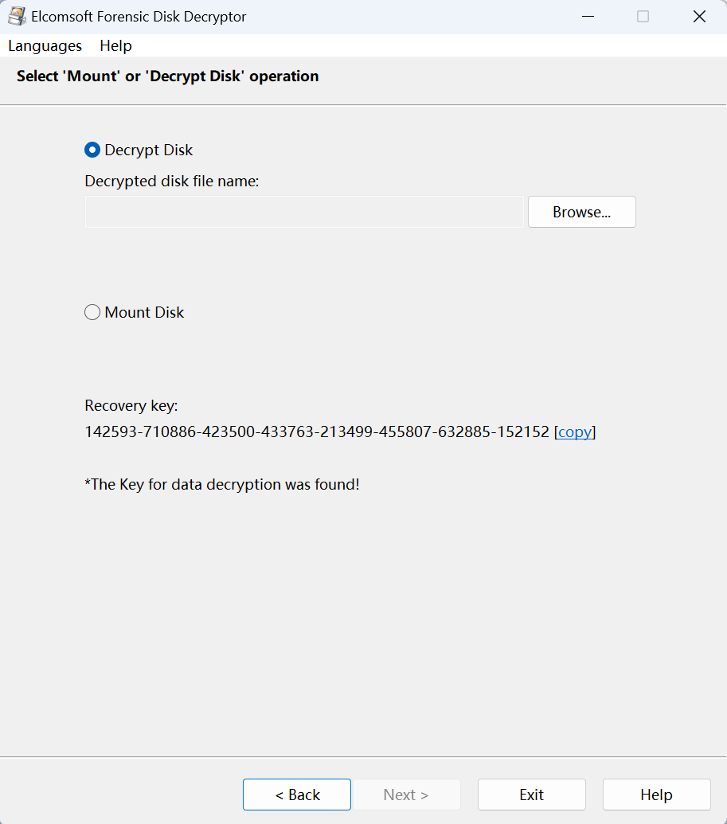Click the decrypted disk file name field

(x=304, y=212)
